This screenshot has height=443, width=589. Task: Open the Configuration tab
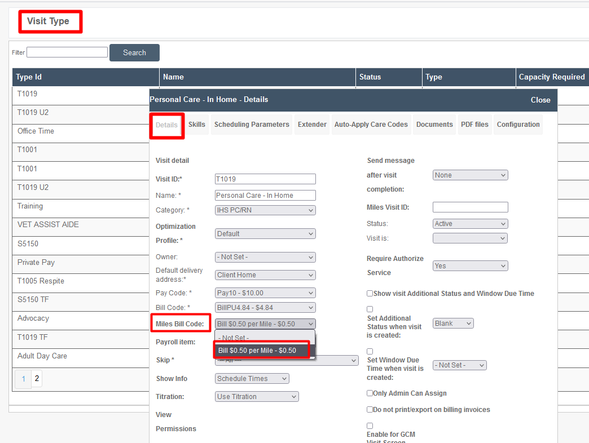518,125
